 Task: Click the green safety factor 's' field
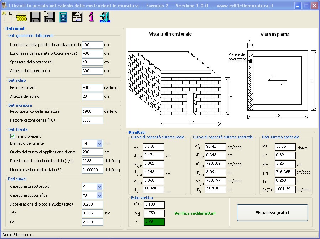[154, 222]
